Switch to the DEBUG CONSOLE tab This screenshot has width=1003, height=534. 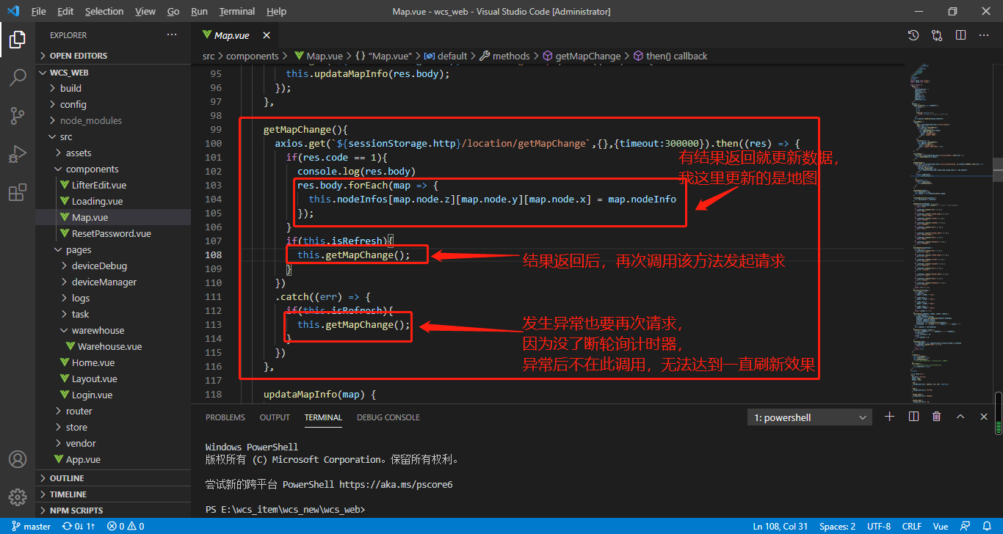pyautogui.click(x=388, y=417)
